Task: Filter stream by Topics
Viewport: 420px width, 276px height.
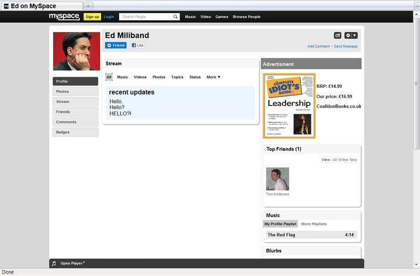Action: [177, 77]
